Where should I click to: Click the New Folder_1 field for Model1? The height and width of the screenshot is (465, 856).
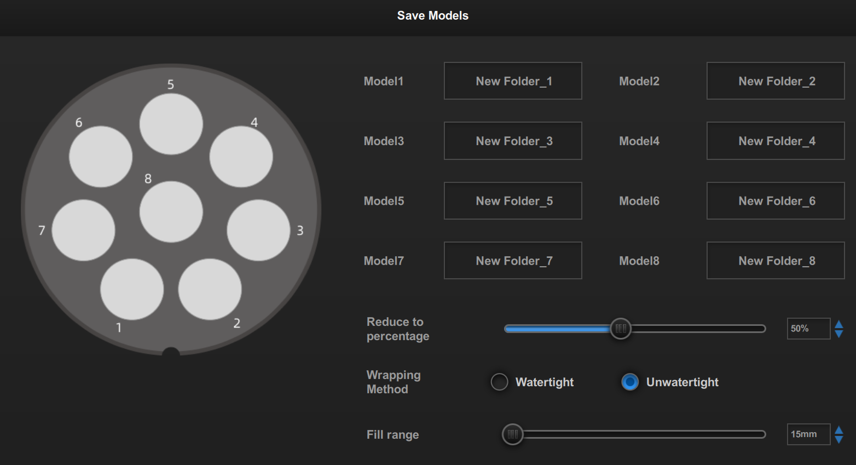pos(513,81)
